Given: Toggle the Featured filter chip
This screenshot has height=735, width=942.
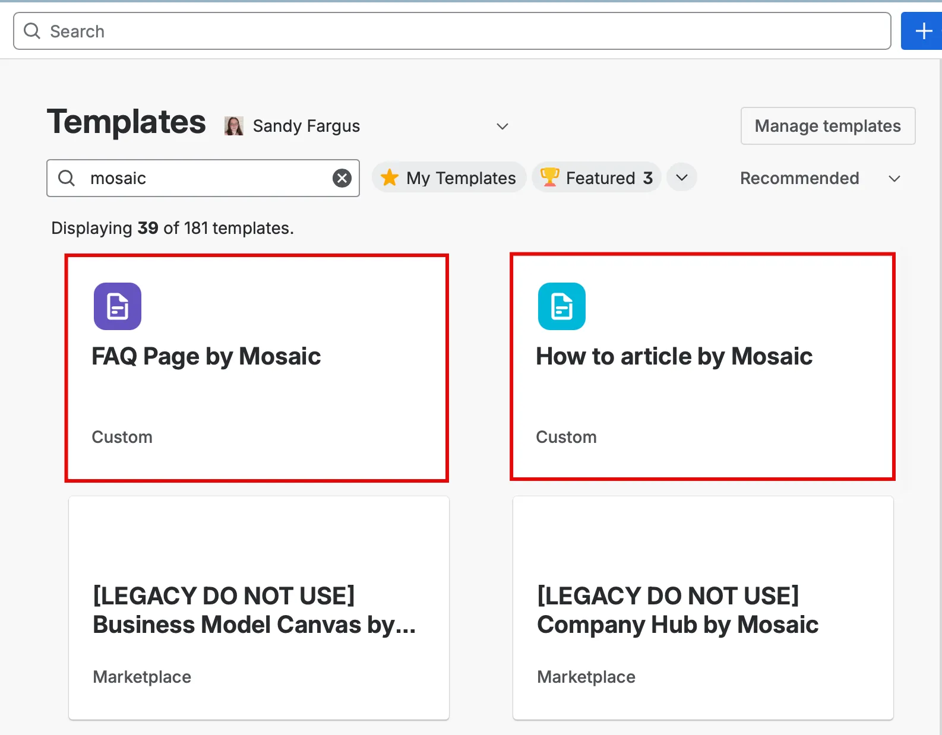Looking at the screenshot, I should (597, 178).
